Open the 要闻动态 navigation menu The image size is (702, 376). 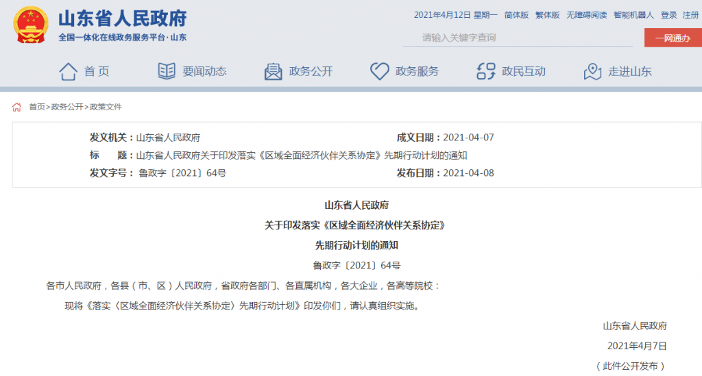(204, 71)
